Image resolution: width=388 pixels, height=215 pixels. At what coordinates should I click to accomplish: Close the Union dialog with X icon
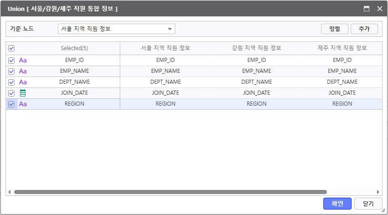click(379, 9)
